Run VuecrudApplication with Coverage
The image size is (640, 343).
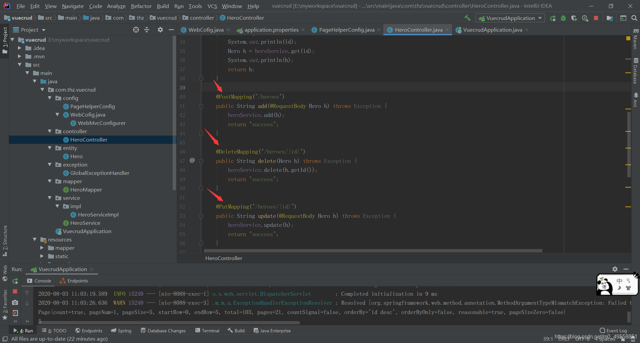[x=574, y=18]
